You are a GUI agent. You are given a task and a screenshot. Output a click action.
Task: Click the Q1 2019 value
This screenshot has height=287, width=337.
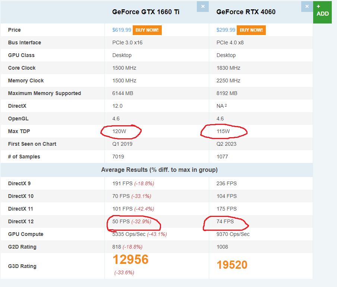click(122, 144)
